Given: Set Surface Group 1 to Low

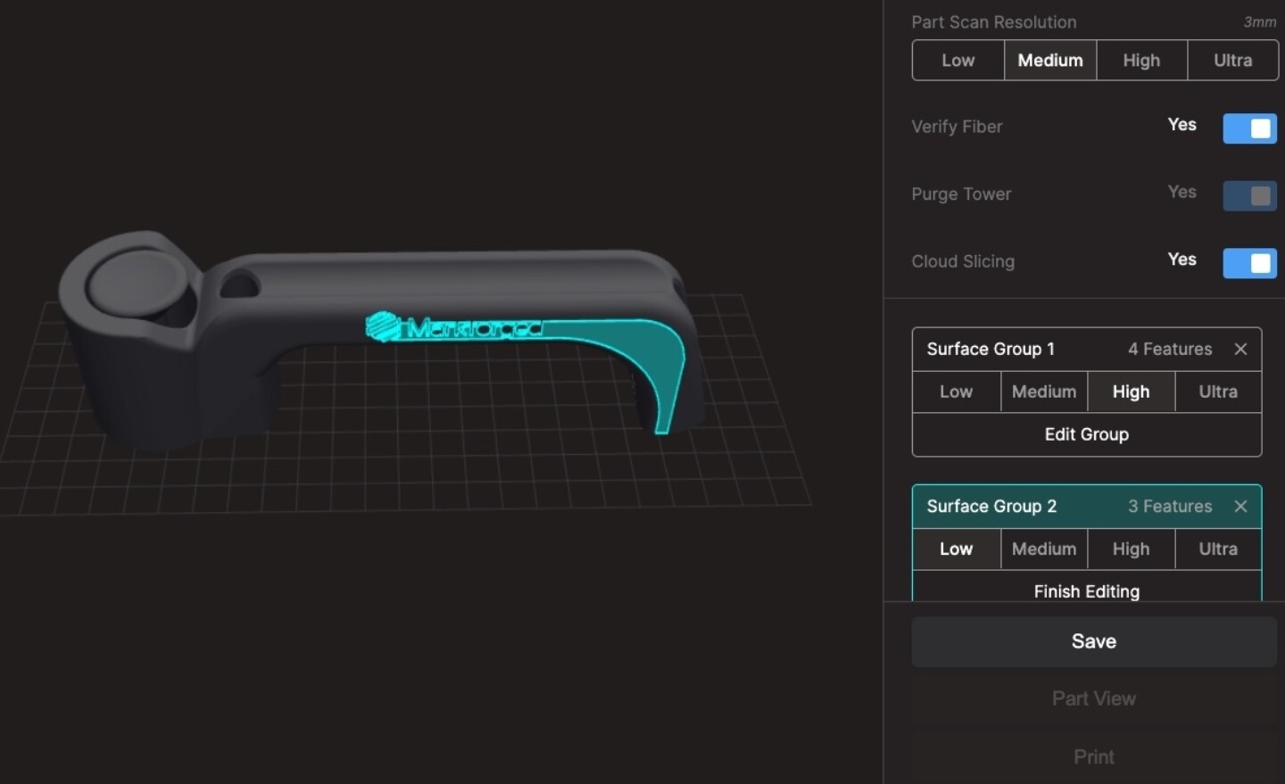Looking at the screenshot, I should (x=956, y=392).
